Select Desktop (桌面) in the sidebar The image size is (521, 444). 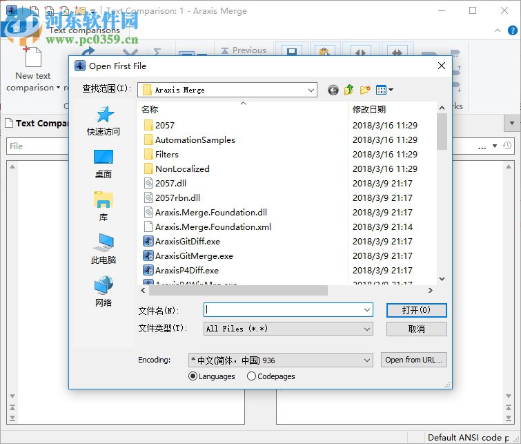tap(104, 164)
